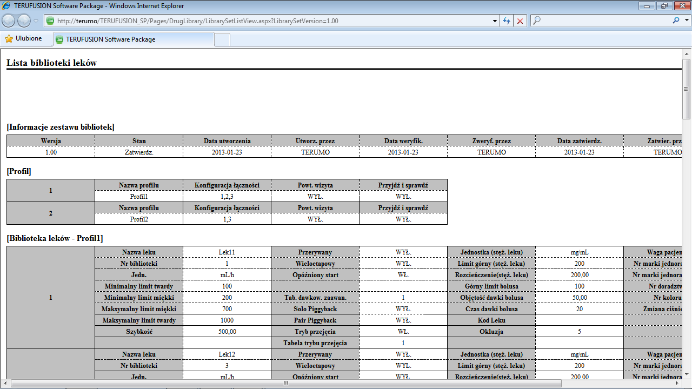
Task: Click the '[Profil]' section title
Action: [x=19, y=171]
